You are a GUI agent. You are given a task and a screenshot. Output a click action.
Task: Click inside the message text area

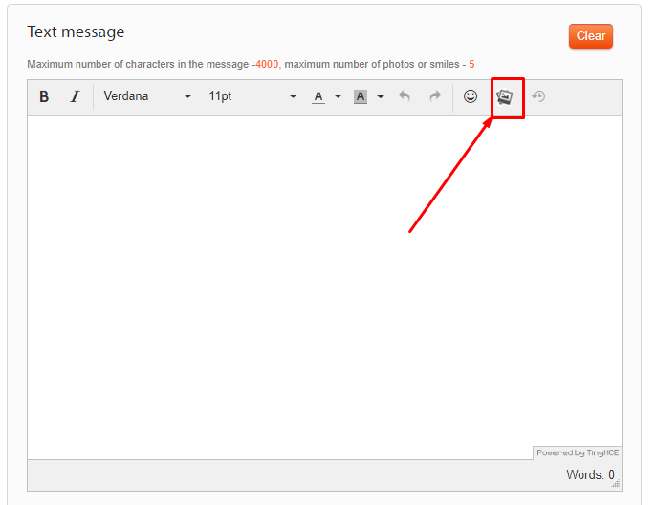[x=324, y=287]
